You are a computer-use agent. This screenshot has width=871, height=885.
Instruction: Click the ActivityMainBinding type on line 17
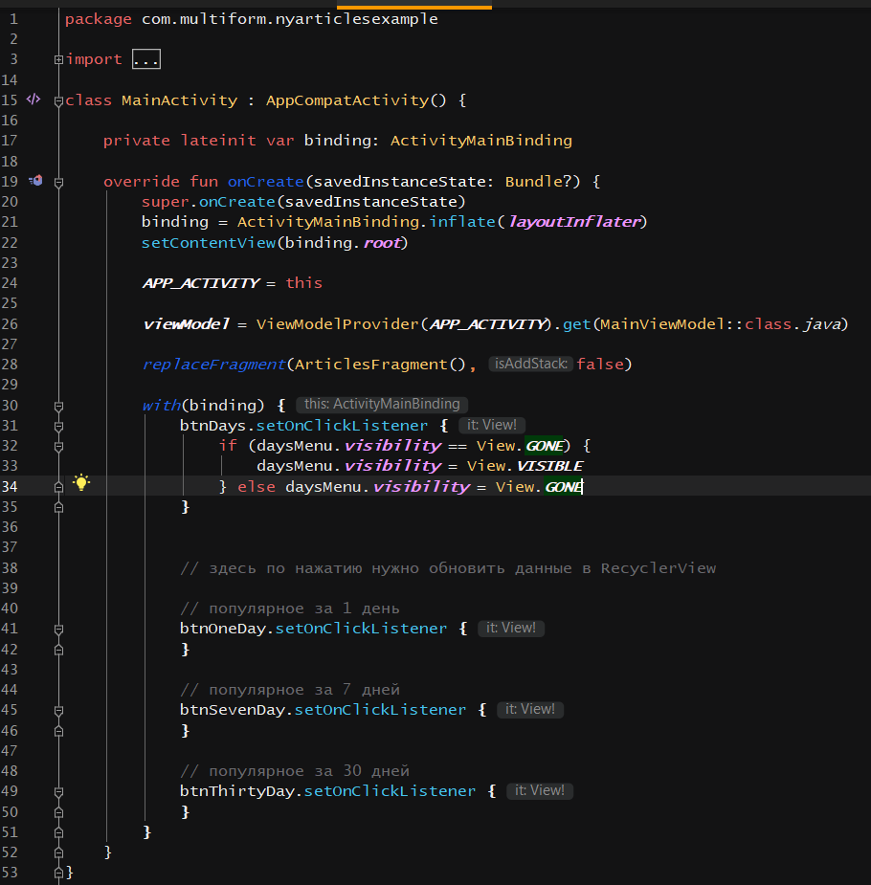[x=481, y=141]
